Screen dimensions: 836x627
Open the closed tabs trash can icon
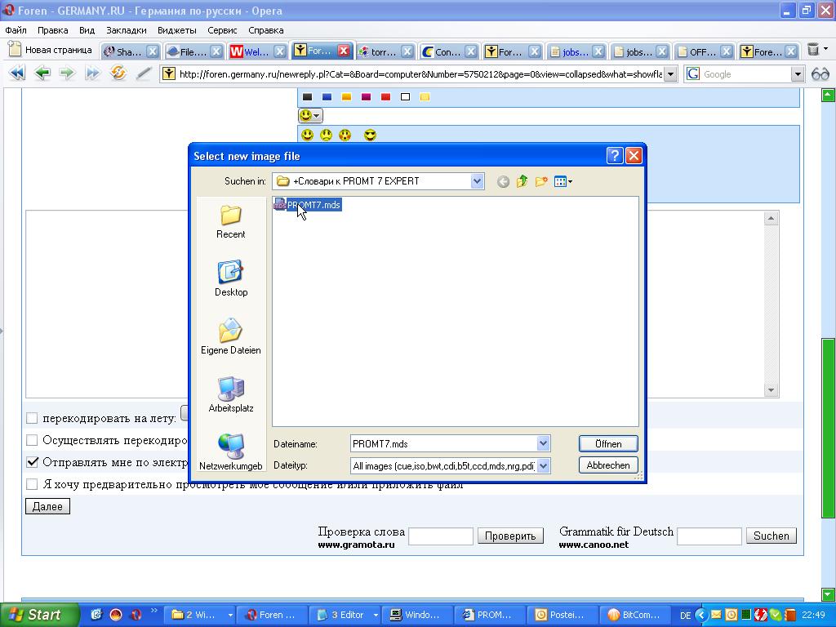pyautogui.click(x=812, y=50)
